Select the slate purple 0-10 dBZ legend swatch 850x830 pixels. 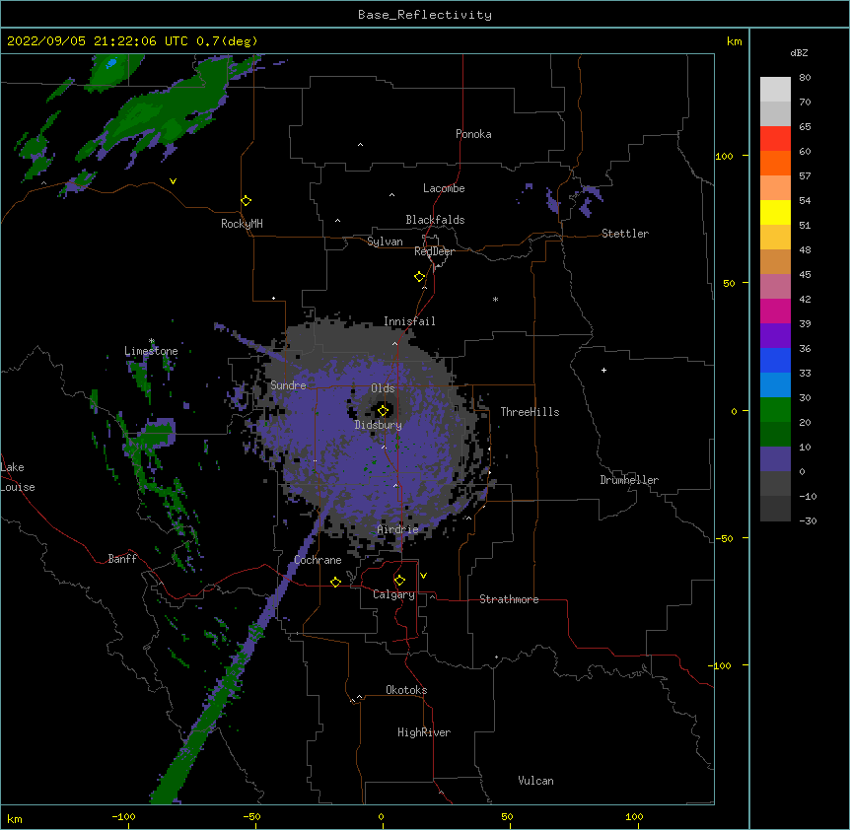(775, 459)
